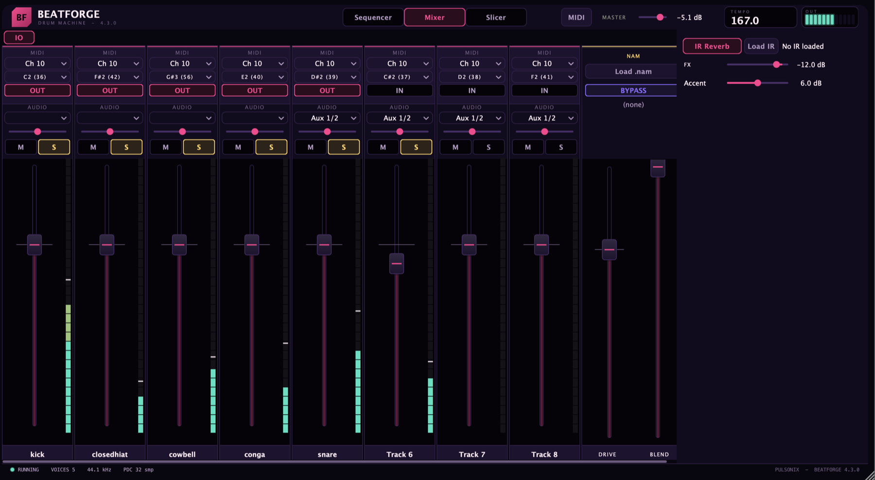Click the closedhiat track name label
875x480 pixels.
click(x=110, y=454)
